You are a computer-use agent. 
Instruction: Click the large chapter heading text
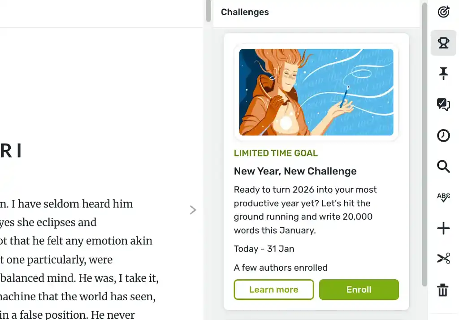click(x=11, y=151)
